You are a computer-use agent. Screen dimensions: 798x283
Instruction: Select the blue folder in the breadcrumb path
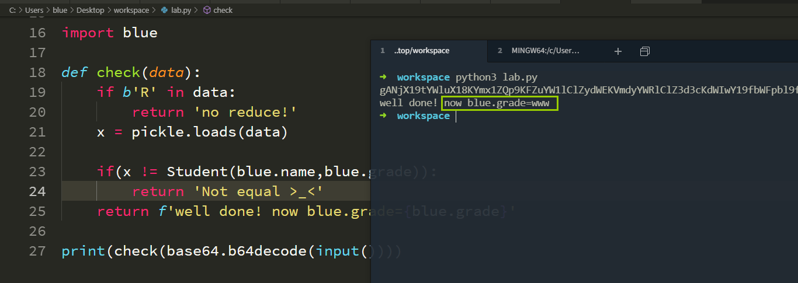(60, 11)
